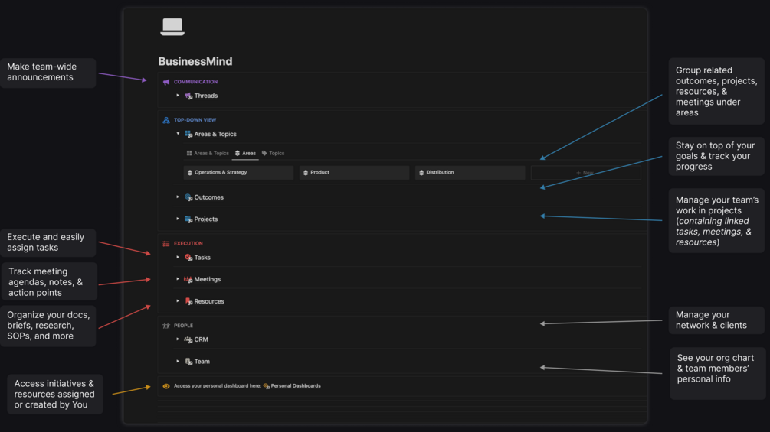Click the Communication megaphone icon

click(x=166, y=82)
